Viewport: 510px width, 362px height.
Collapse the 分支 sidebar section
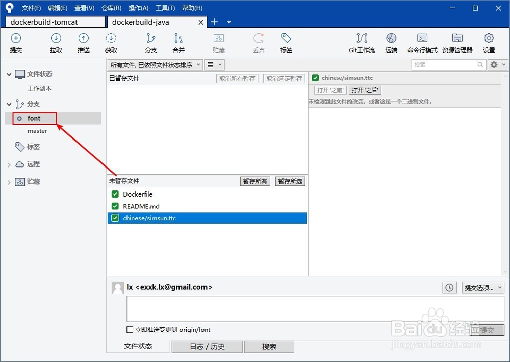pos(9,104)
